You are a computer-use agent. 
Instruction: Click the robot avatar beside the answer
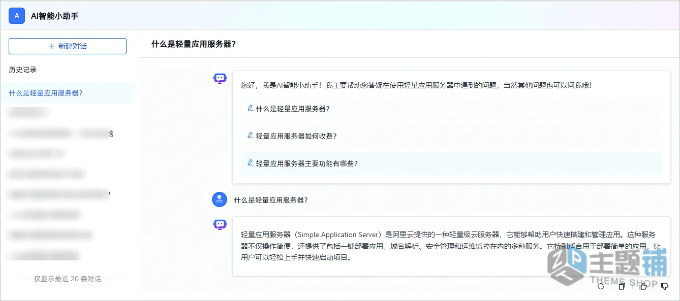(x=220, y=224)
